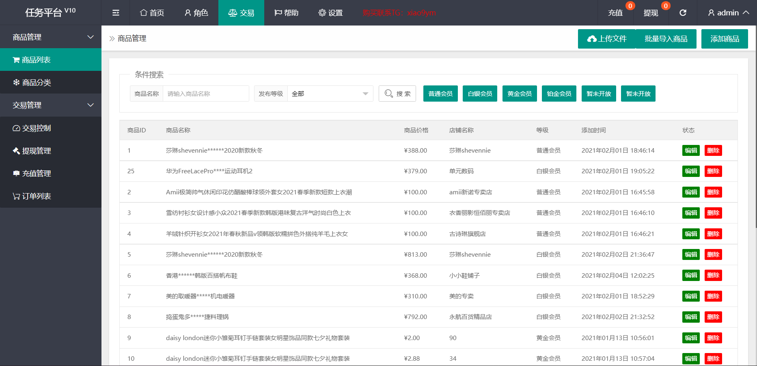Edit 华为FreeLacePro product row
The height and width of the screenshot is (366, 757).
point(691,171)
